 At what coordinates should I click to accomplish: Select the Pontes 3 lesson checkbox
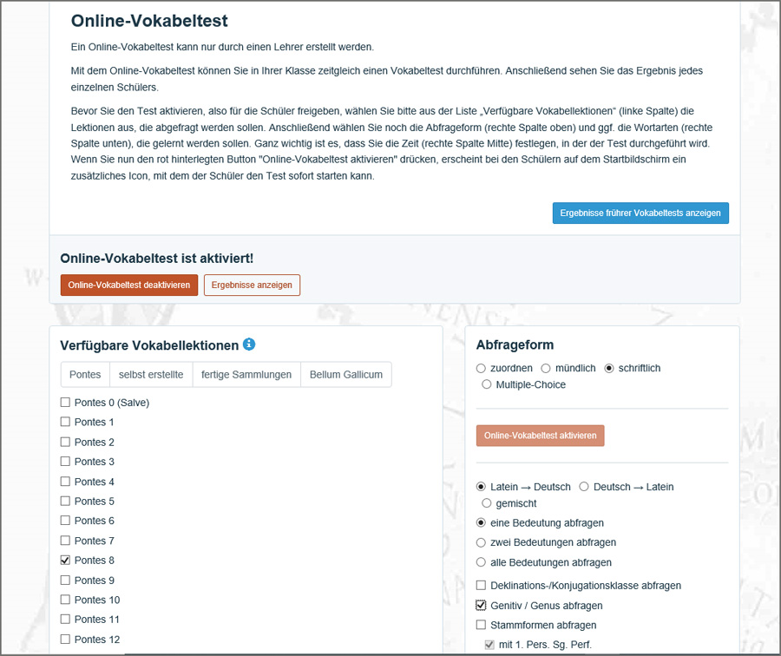pos(65,462)
